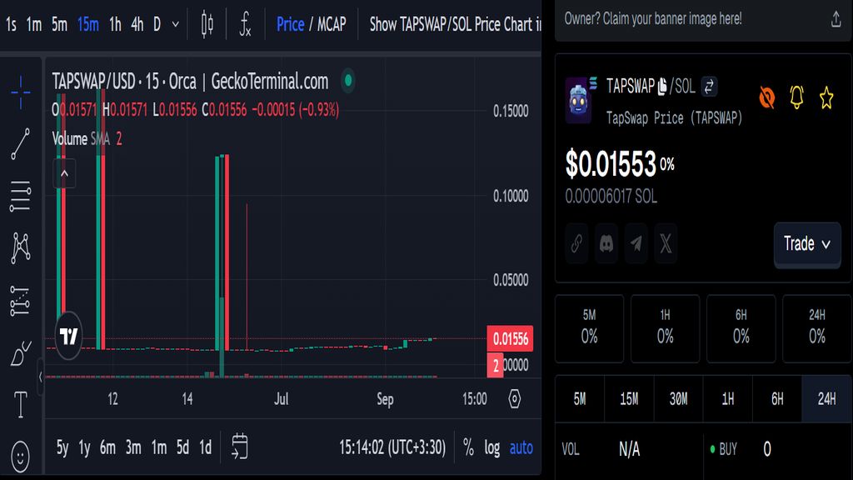853x480 pixels.
Task: Open the Fibonacci retracement tool
Action: pyautogui.click(x=21, y=197)
